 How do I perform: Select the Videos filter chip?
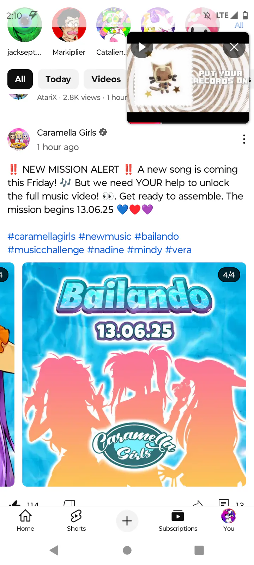coord(106,79)
